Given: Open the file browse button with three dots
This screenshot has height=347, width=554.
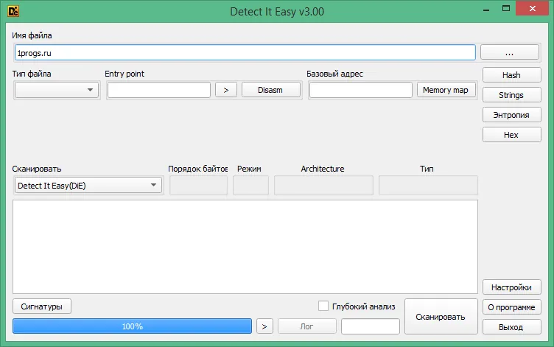Looking at the screenshot, I should coord(510,52).
